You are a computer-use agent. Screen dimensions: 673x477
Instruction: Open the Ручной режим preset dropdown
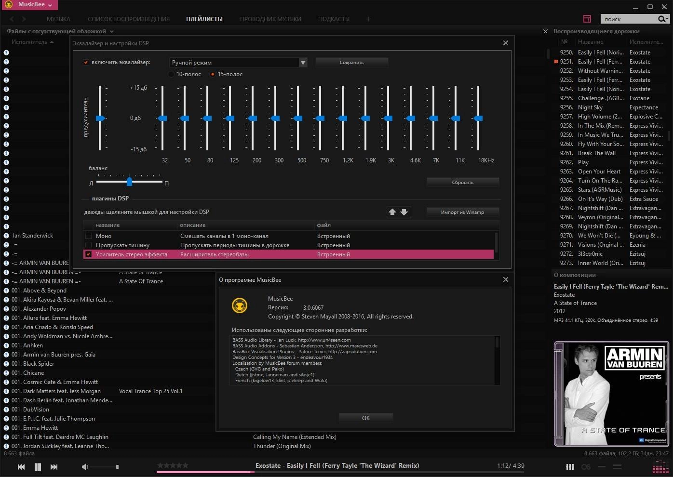pyautogui.click(x=238, y=63)
